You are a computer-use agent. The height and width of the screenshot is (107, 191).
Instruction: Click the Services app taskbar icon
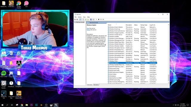pyautogui.click(x=56, y=105)
